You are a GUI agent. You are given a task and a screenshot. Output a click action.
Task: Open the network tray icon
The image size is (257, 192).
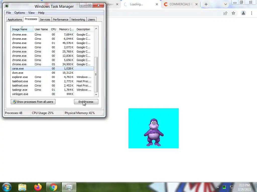[232, 187]
